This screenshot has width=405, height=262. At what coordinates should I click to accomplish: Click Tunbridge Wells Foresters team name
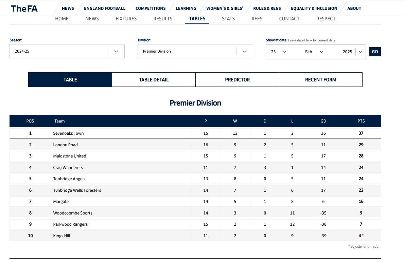pos(77,190)
